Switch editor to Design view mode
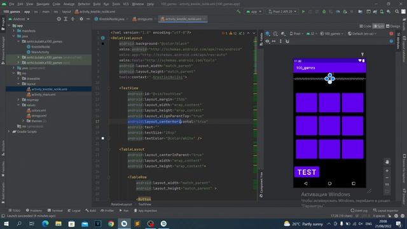Image resolution: width=407 pixels, height=229 pixels. [x=393, y=26]
